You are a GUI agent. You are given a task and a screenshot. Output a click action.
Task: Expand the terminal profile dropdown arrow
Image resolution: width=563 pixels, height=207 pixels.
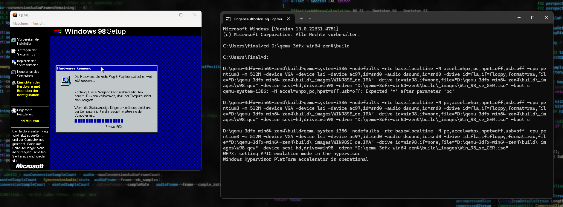click(x=310, y=19)
